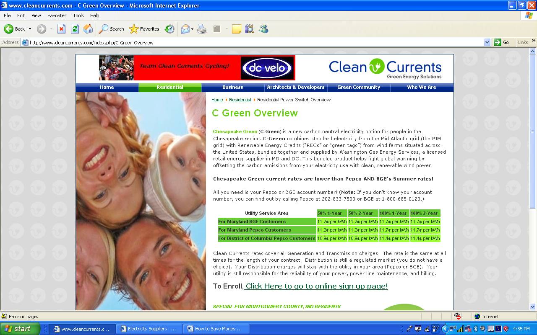The width and height of the screenshot is (537, 335).
Task: Click the greyed Forward arrow button
Action: [x=41, y=29]
